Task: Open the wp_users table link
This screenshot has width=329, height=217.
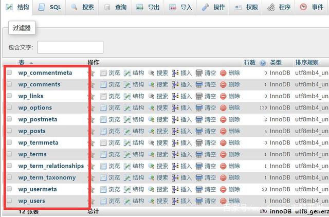Action: tap(32, 201)
